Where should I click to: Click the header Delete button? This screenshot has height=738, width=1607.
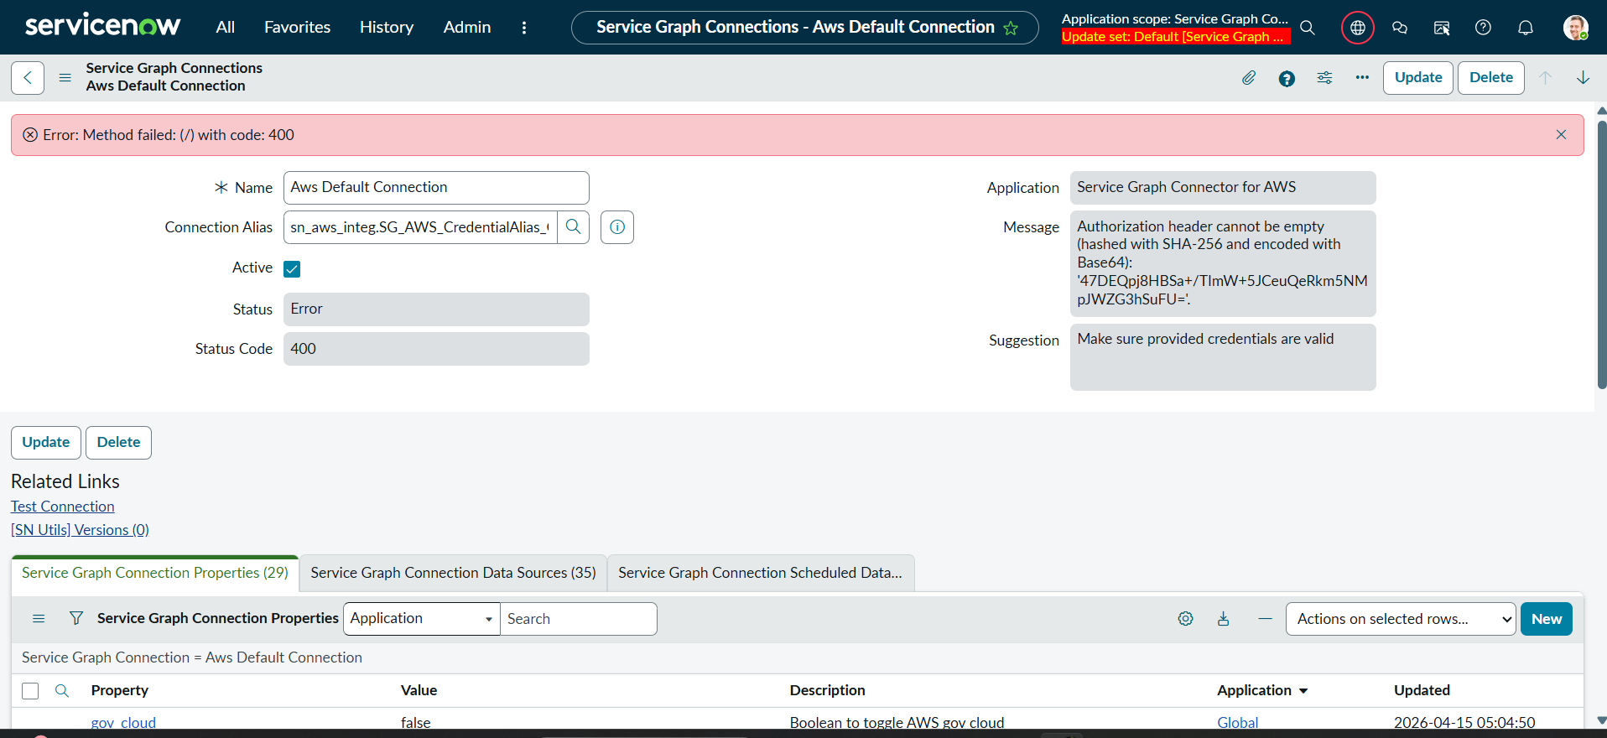(x=1491, y=78)
